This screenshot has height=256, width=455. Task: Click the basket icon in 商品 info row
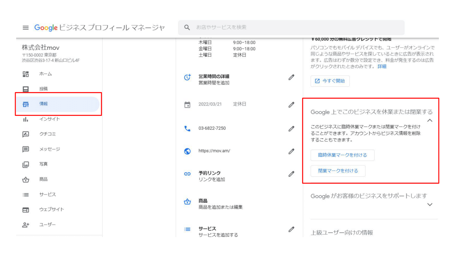pos(187,202)
